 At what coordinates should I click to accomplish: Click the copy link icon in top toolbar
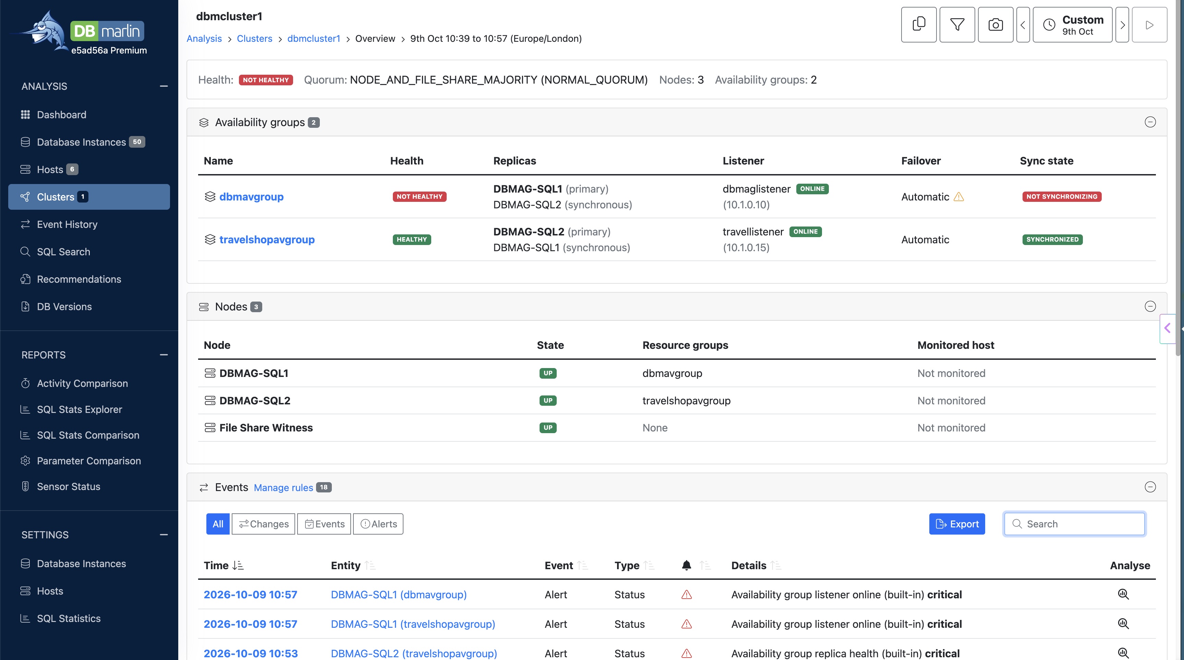pyautogui.click(x=918, y=25)
